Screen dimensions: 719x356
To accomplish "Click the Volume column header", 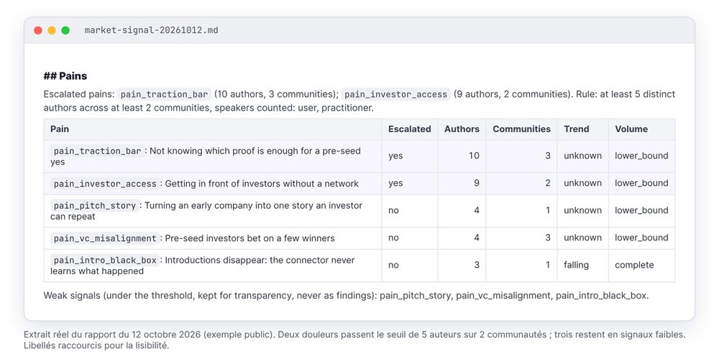I will click(631, 129).
